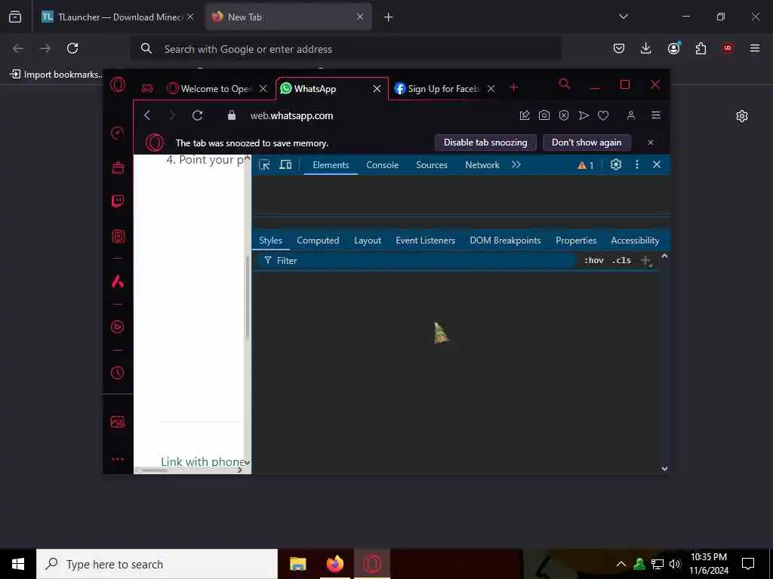Switch to DevTools Elements tab
The image size is (773, 579).
point(331,165)
